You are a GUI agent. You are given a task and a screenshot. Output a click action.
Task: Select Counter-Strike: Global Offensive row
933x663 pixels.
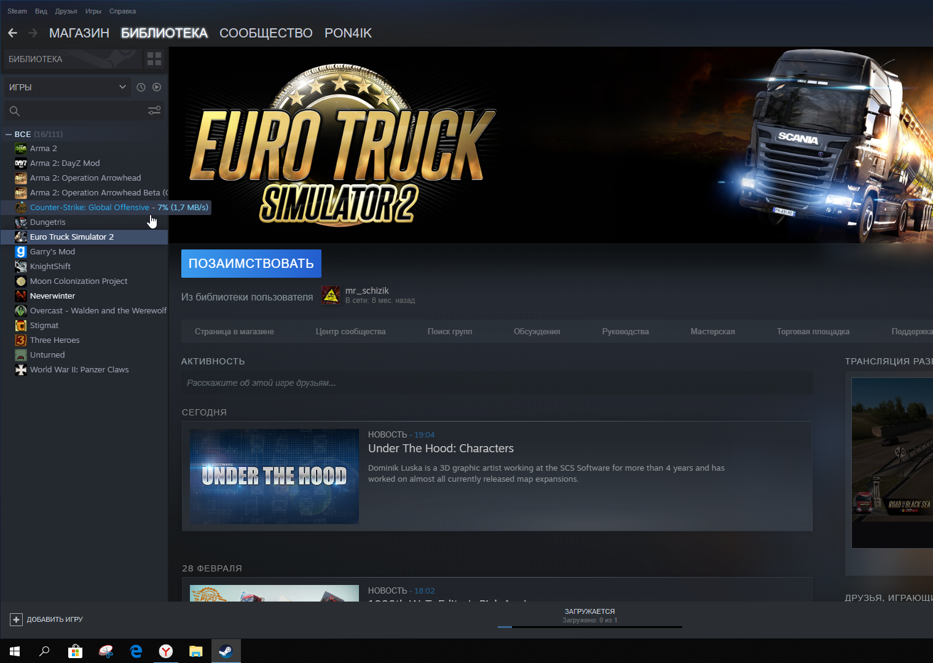pos(106,208)
